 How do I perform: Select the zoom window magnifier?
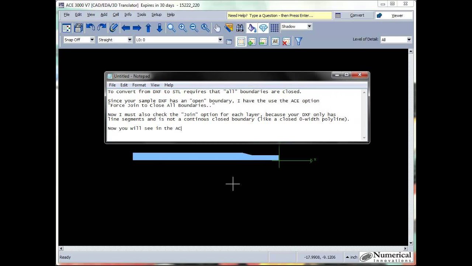(171, 28)
